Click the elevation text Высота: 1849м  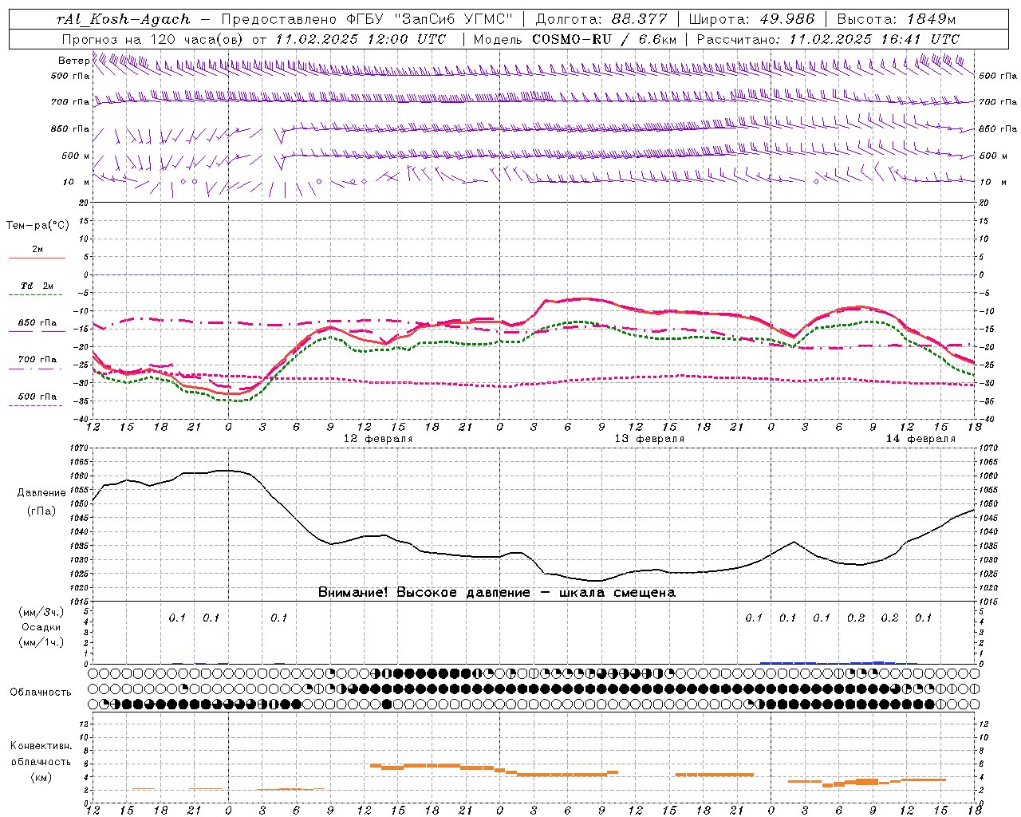coord(897,19)
